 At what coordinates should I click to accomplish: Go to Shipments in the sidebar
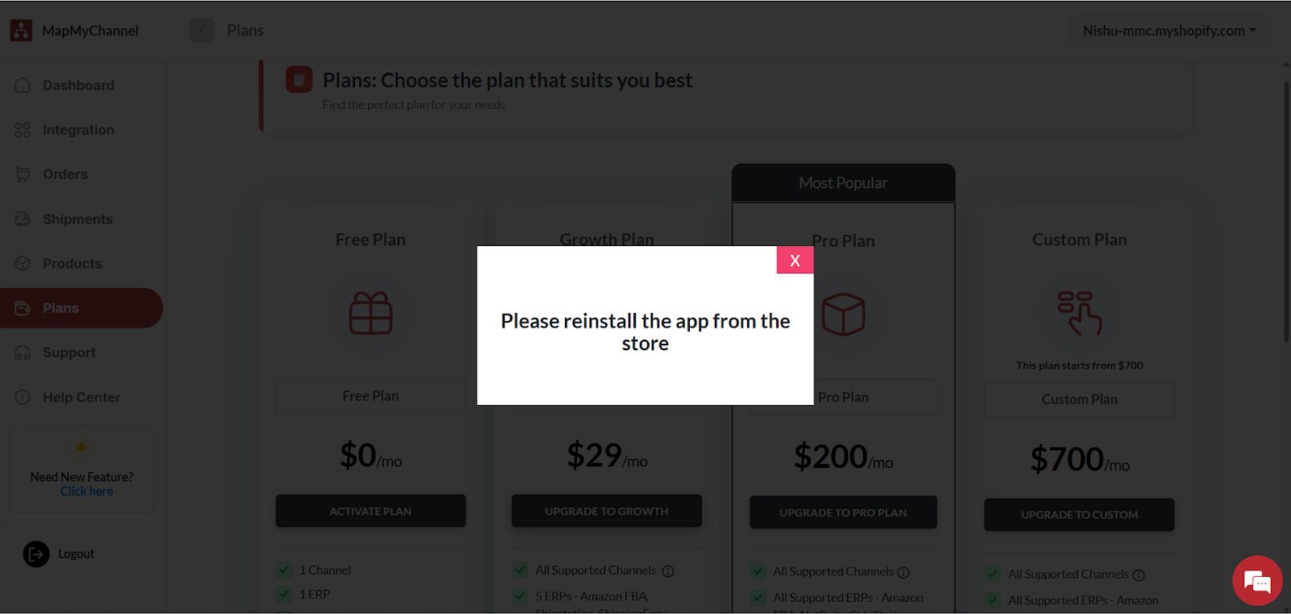(77, 219)
